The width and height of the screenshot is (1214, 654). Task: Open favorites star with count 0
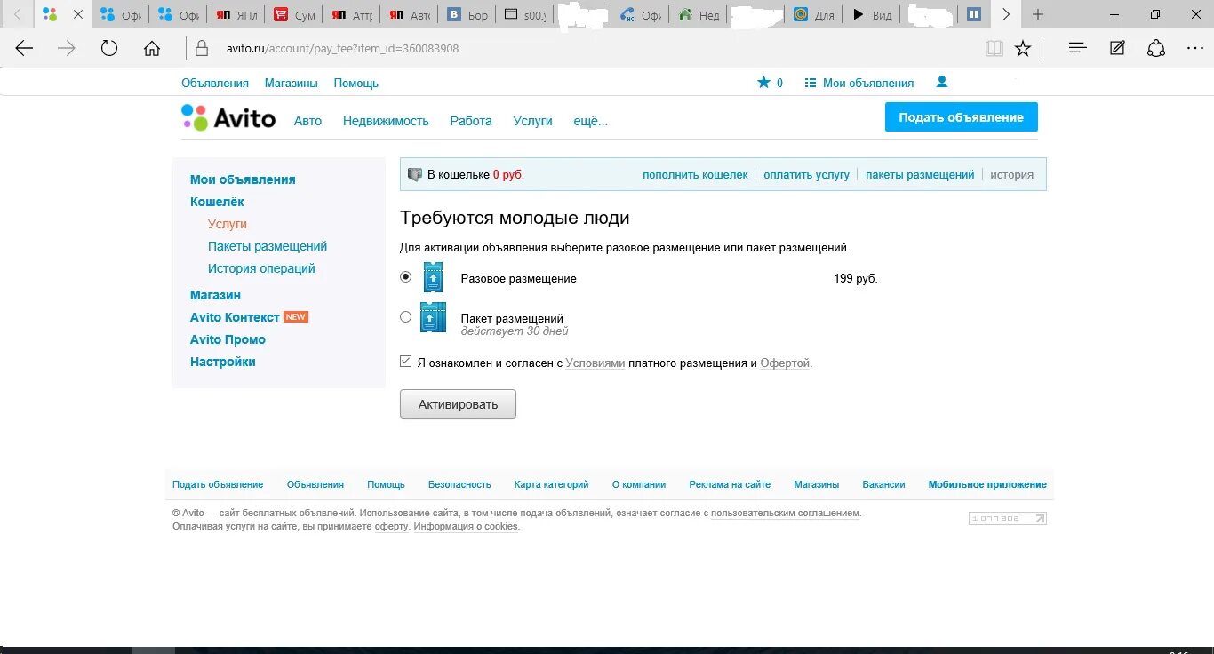click(x=770, y=83)
